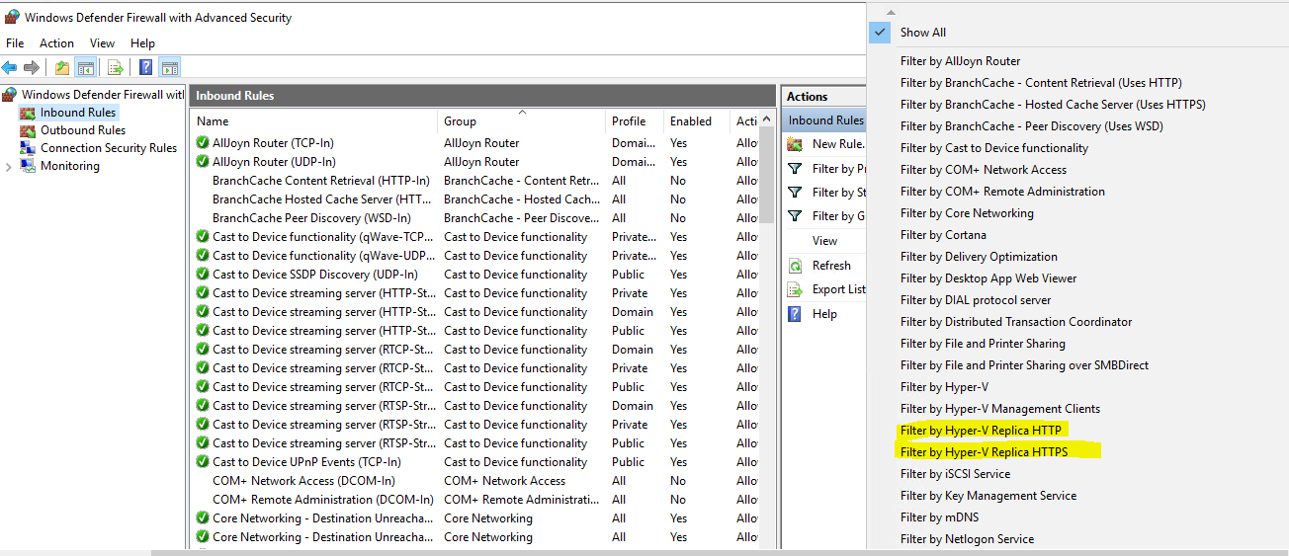Image resolution: width=1289 pixels, height=556 pixels.
Task: Choose Filter by Core Networking
Action: click(x=967, y=213)
